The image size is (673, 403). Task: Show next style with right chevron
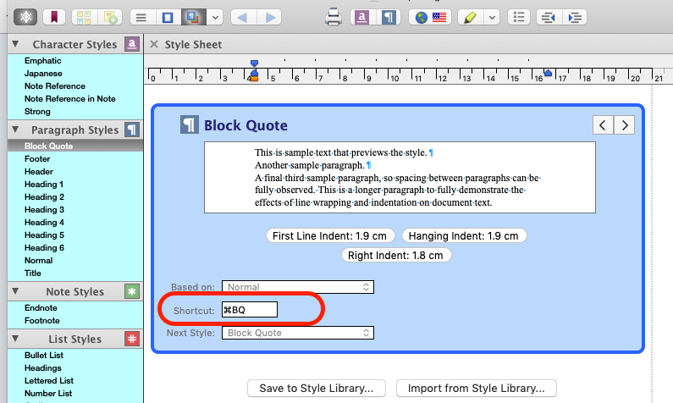(625, 125)
